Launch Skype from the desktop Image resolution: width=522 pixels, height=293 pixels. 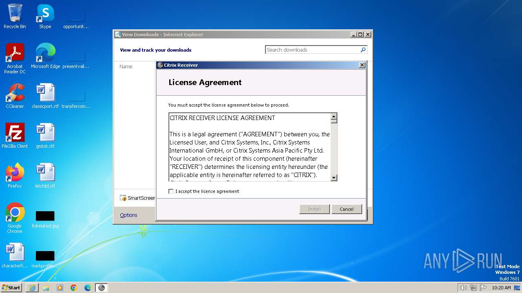45,16
